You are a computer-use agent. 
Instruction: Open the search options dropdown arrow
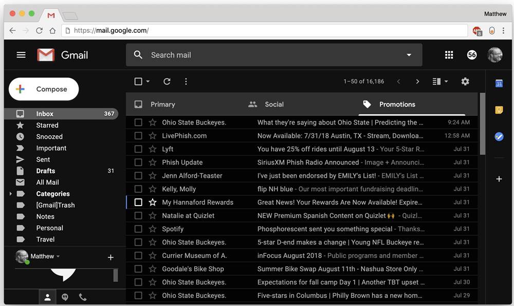click(409, 55)
